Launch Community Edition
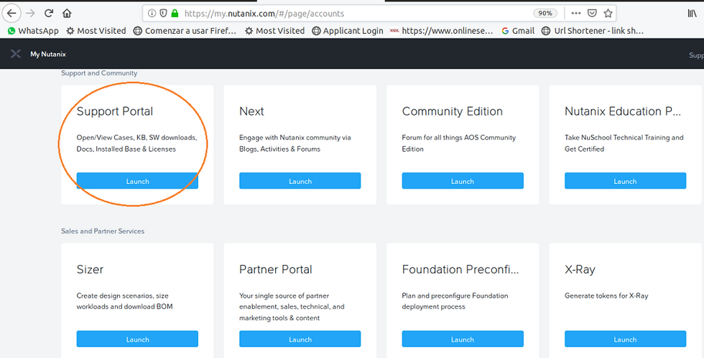 [463, 181]
